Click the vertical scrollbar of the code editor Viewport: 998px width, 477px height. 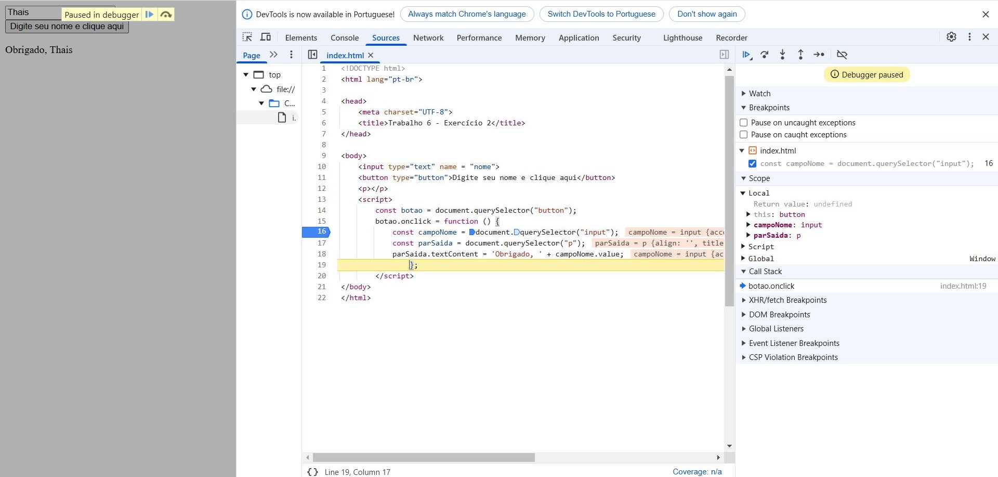pyautogui.click(x=729, y=191)
